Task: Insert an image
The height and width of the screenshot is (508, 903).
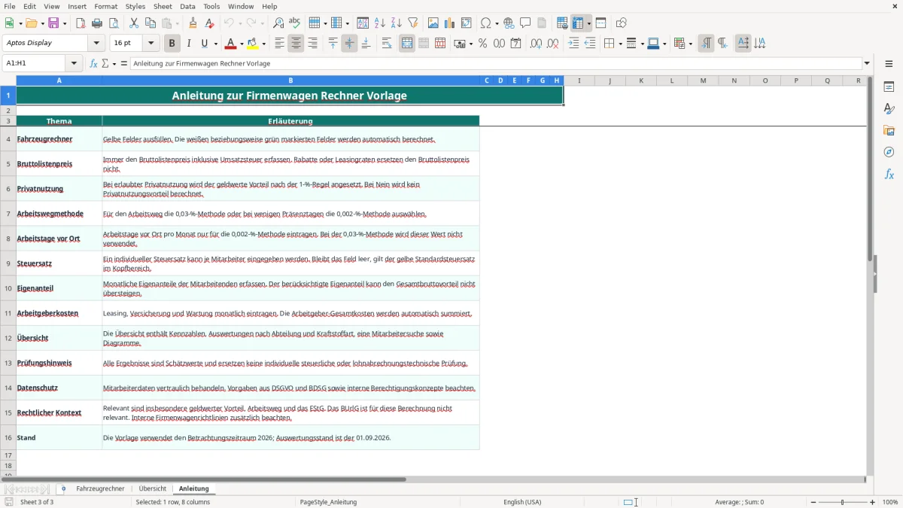Action: (433, 23)
